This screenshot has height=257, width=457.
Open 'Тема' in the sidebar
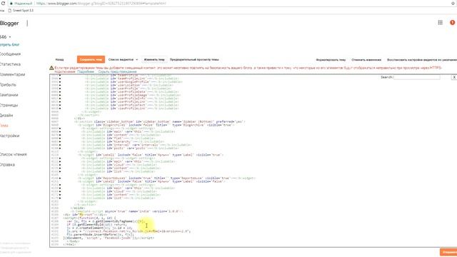point(4,126)
